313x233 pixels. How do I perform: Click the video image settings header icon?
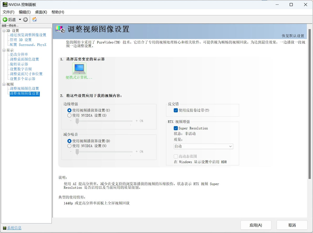[x=60, y=29]
